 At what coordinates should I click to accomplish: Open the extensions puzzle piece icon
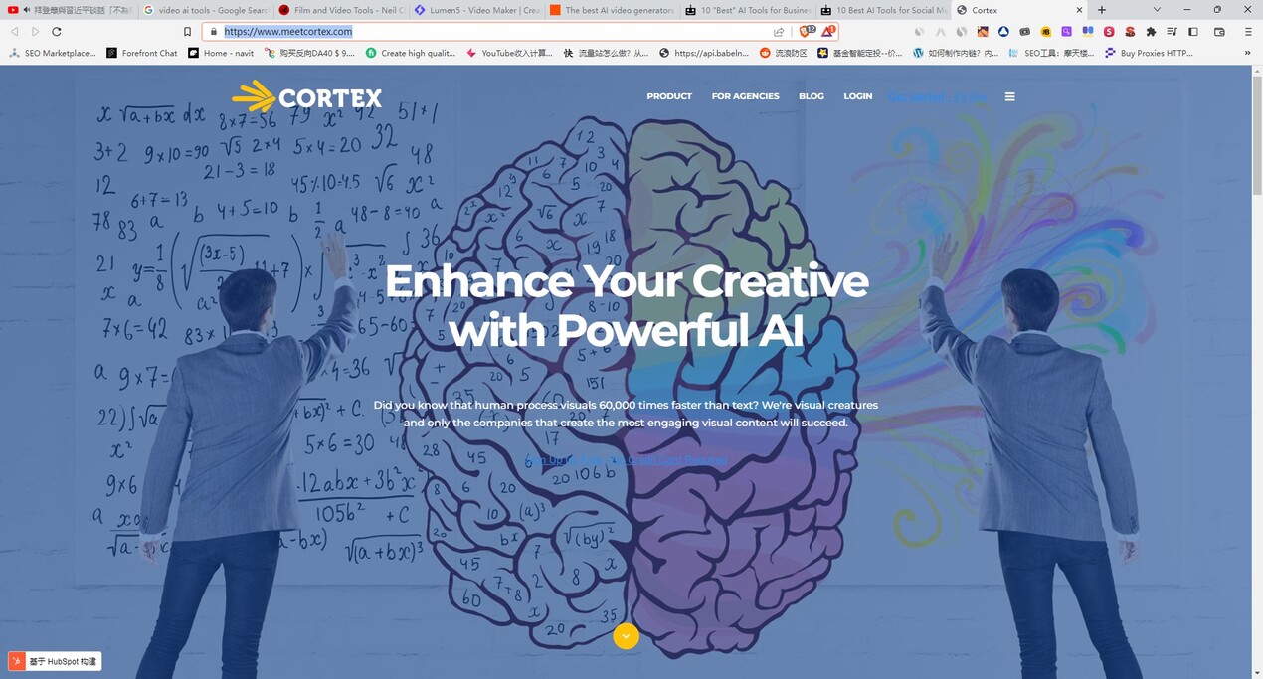(1151, 32)
